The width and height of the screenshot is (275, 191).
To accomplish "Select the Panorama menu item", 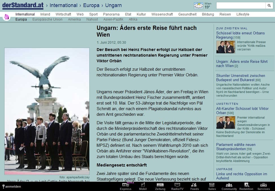I will coord(111,14).
